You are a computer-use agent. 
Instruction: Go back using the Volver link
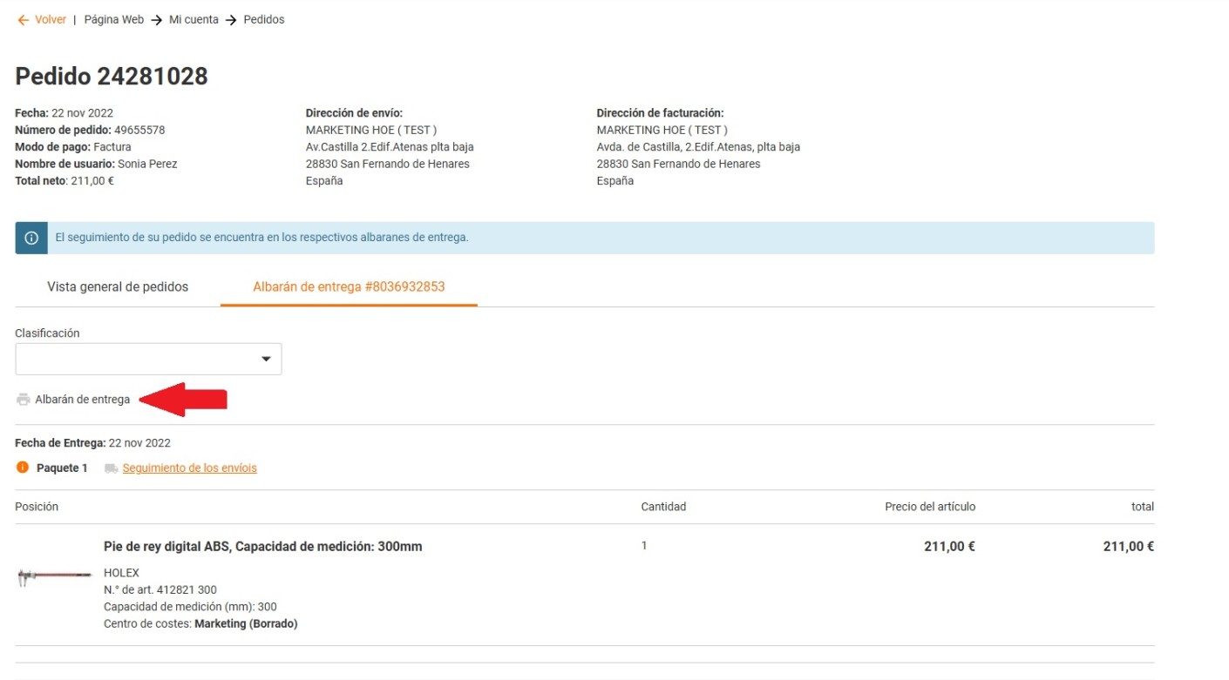point(51,20)
